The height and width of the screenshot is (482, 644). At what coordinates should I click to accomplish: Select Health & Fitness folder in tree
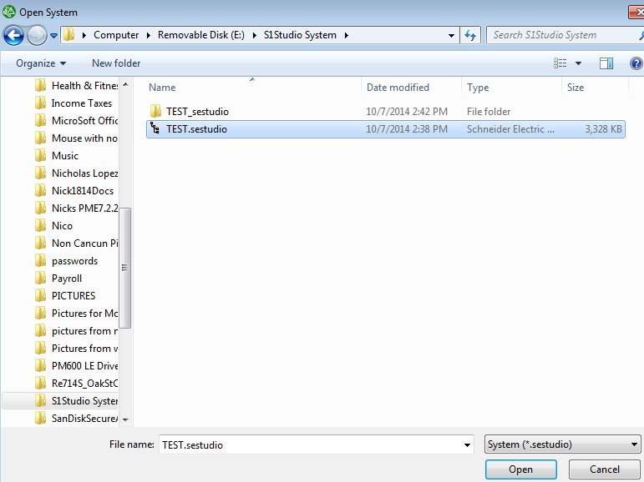click(84, 86)
